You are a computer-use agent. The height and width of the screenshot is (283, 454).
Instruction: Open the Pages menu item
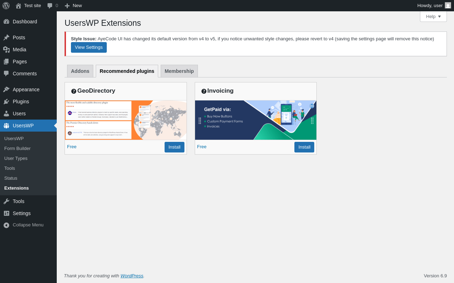(x=28, y=62)
